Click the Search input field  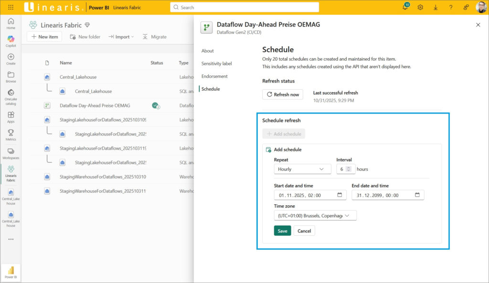[x=244, y=7]
